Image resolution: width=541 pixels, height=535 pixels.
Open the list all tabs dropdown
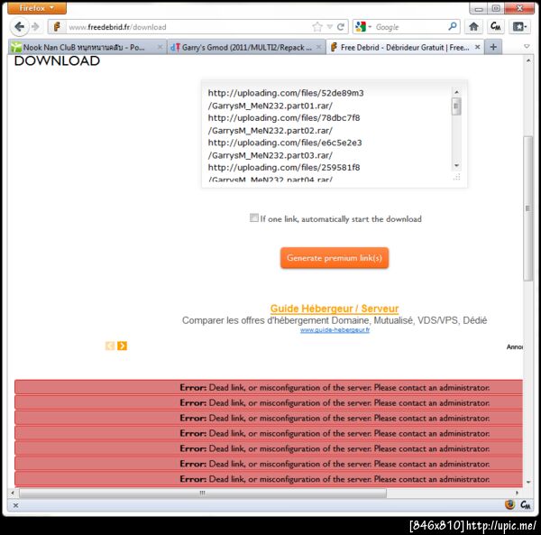click(x=527, y=46)
